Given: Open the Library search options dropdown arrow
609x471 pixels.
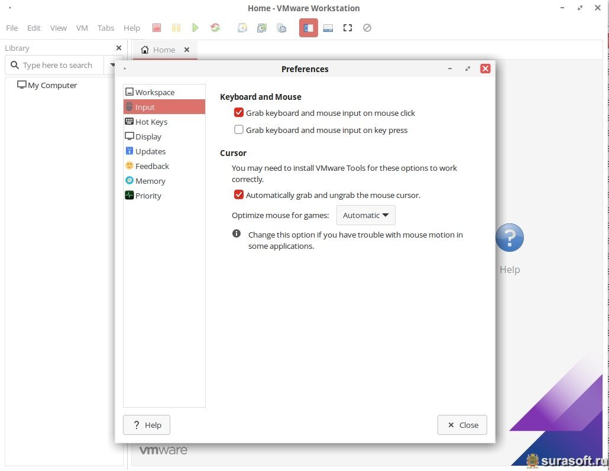Looking at the screenshot, I should coord(112,65).
